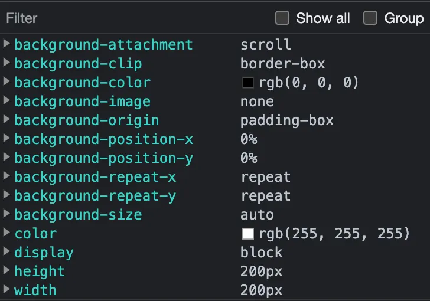Expand the background-color property triangle
The image size is (430, 301).
point(6,82)
